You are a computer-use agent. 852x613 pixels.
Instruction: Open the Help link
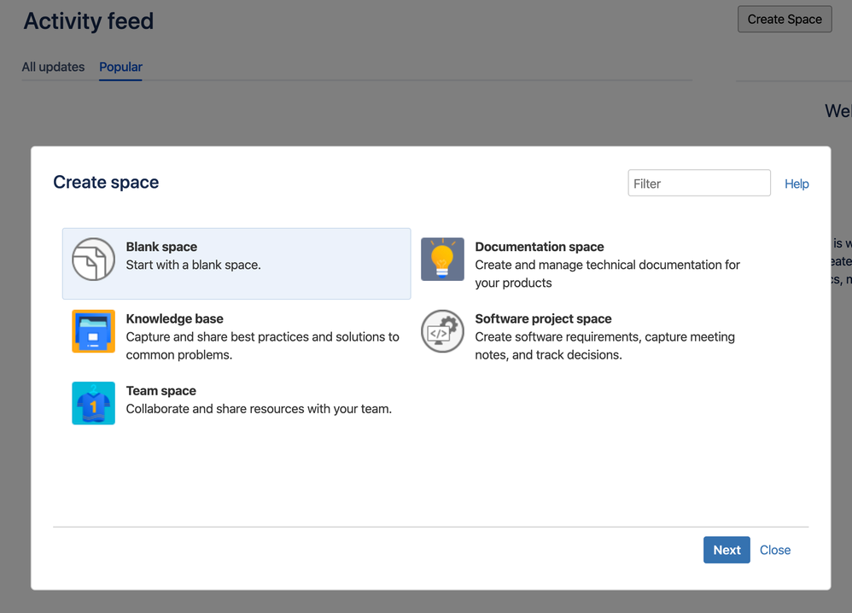point(797,184)
